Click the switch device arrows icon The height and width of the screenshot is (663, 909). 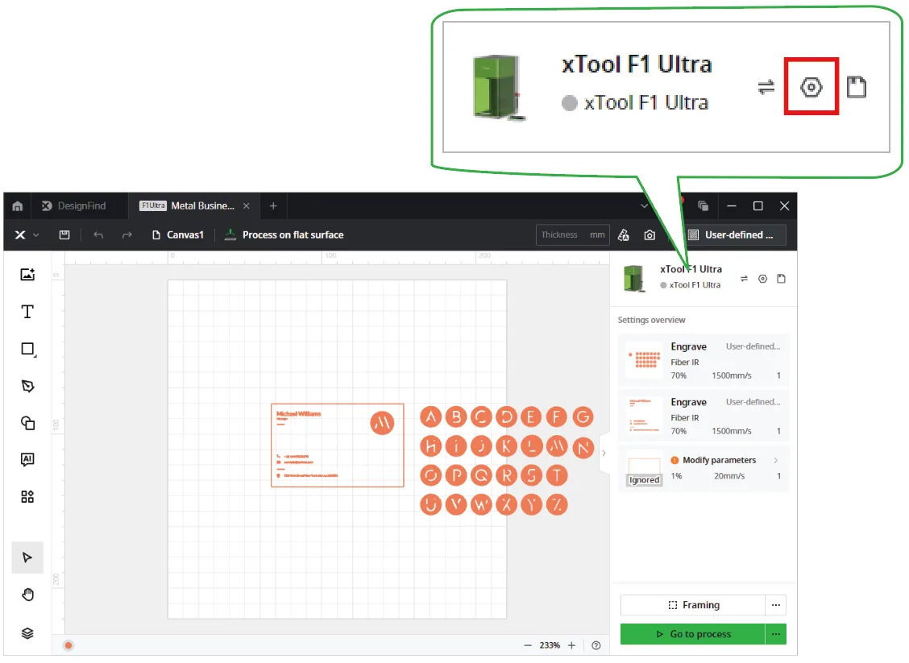(745, 279)
